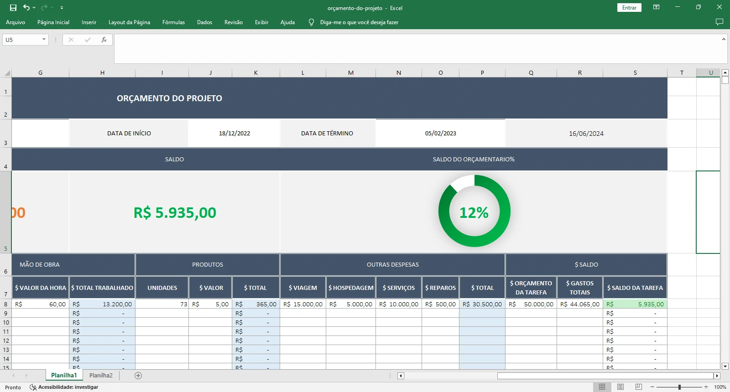The width and height of the screenshot is (730, 392).
Task: Open the comments speech bubble icon
Action: point(720,22)
